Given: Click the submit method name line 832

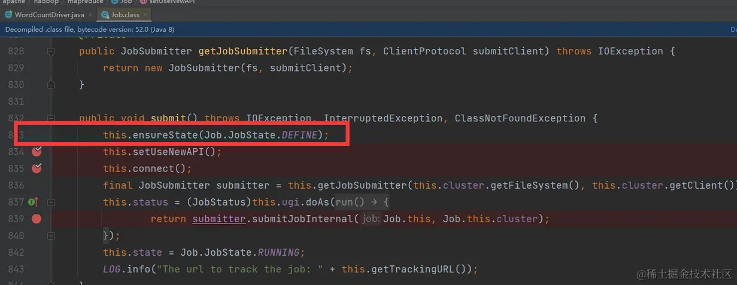Looking at the screenshot, I should [x=168, y=118].
